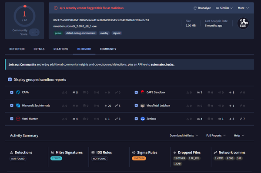Click the overlay tag

(104, 33)
